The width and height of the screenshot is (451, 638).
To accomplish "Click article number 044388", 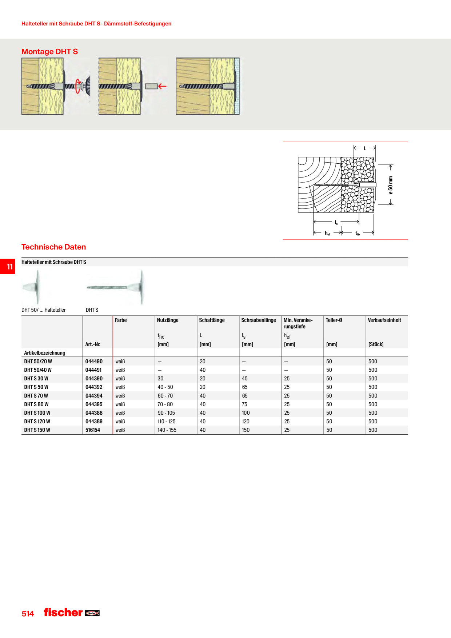I will tap(94, 413).
